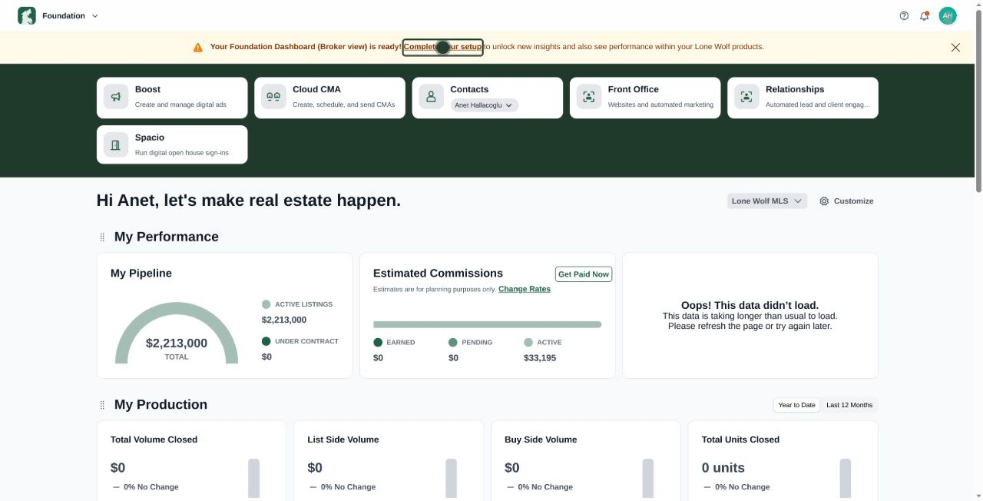Open the Lone Wolf MLS dropdown
The width and height of the screenshot is (983, 501).
(767, 201)
